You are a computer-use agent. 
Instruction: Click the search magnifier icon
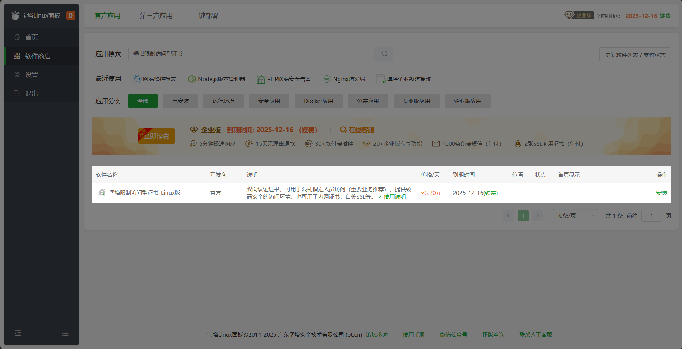384,54
